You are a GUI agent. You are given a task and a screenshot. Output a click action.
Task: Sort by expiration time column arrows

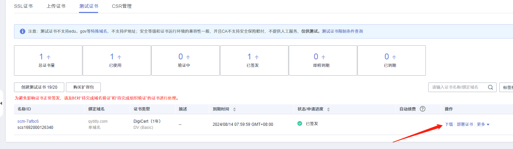click(x=234, y=109)
